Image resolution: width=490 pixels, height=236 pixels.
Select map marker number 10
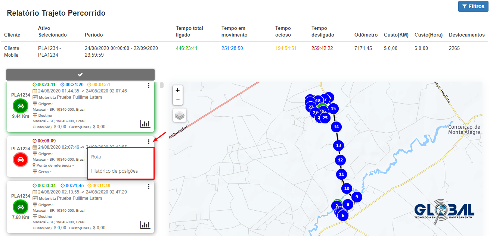pyautogui.click(x=347, y=188)
